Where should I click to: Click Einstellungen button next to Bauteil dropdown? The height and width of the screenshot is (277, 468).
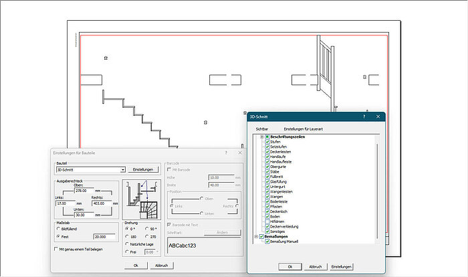(x=143, y=169)
